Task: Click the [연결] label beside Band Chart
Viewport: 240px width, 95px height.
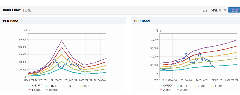Action: tap(27, 10)
